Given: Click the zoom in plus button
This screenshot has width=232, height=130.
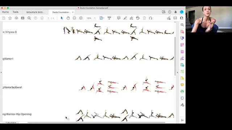Looking at the screenshot, I should (x=81, y=18).
